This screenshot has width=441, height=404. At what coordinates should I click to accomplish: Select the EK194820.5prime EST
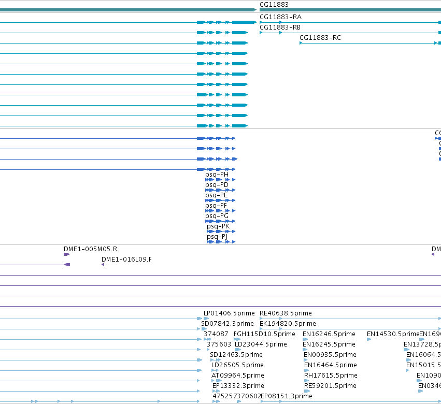288,324
